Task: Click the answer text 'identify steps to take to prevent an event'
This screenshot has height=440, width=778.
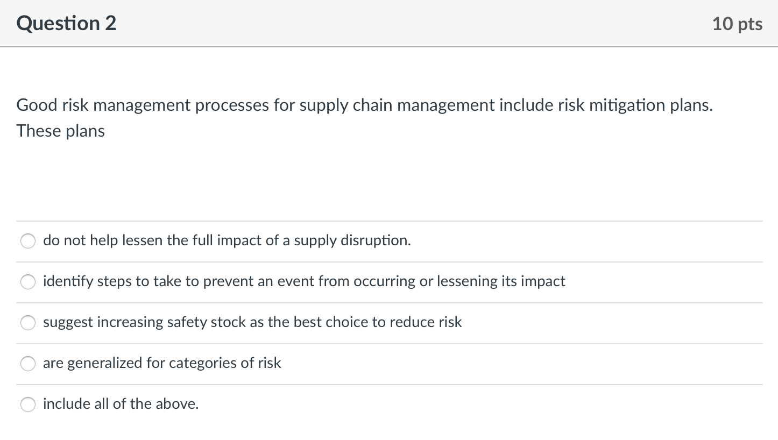Action: pos(304,282)
